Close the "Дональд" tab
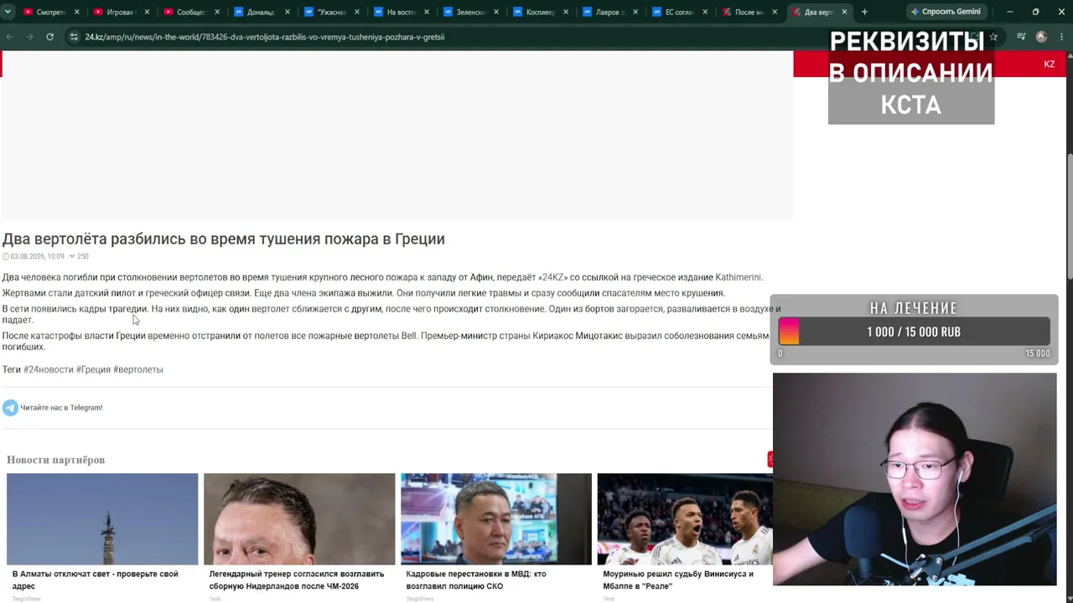The image size is (1073, 603). tap(287, 12)
